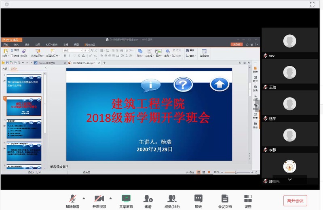
Task: Expand video options arrow beside 开启视频
Action: click(110, 198)
